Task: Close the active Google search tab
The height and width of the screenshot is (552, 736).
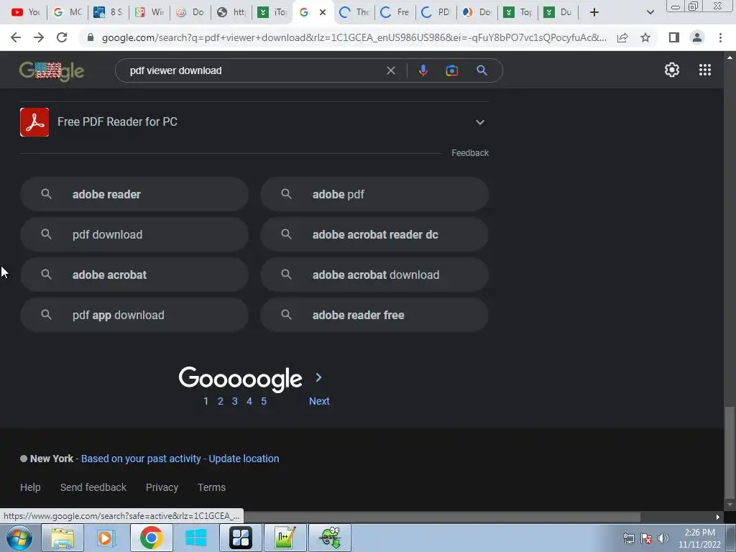Action: coord(323,12)
